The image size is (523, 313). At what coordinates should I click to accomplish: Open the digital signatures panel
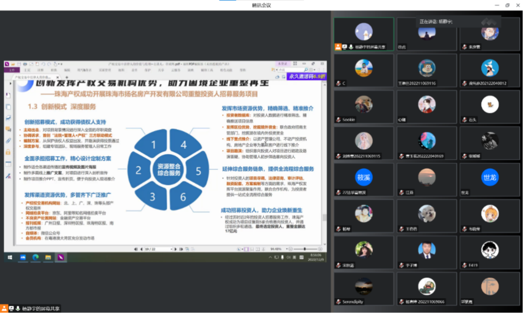pos(8,176)
